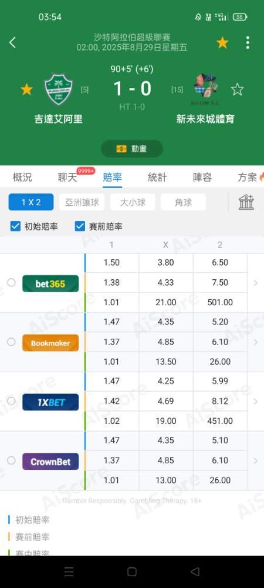The height and width of the screenshot is (588, 264).
Task: Select the 1XBET radio button
Action: 11,401
